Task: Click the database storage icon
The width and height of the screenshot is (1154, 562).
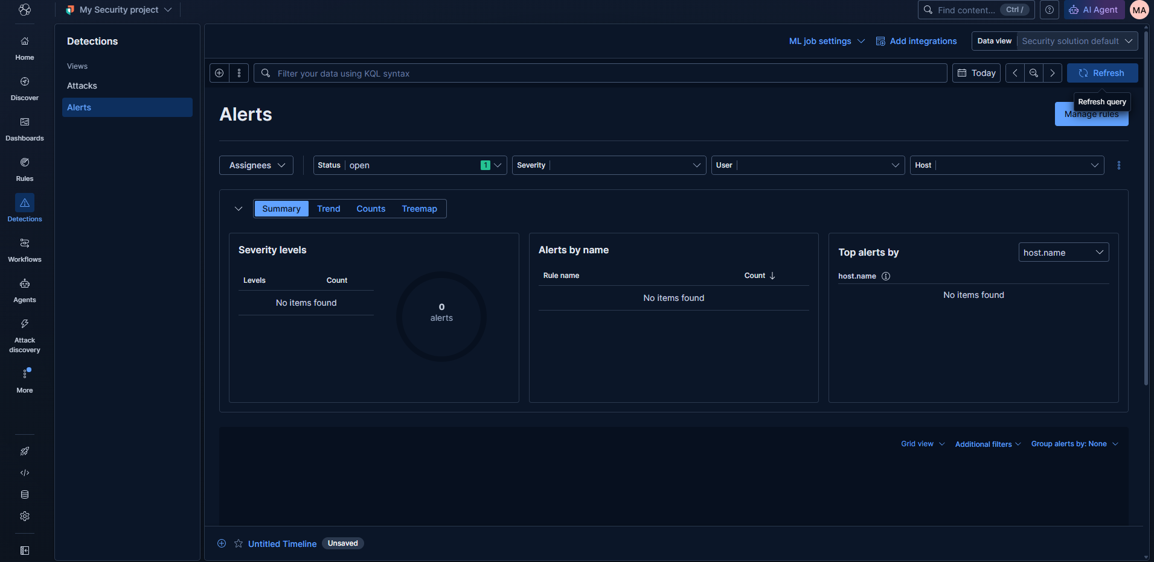Action: point(25,494)
